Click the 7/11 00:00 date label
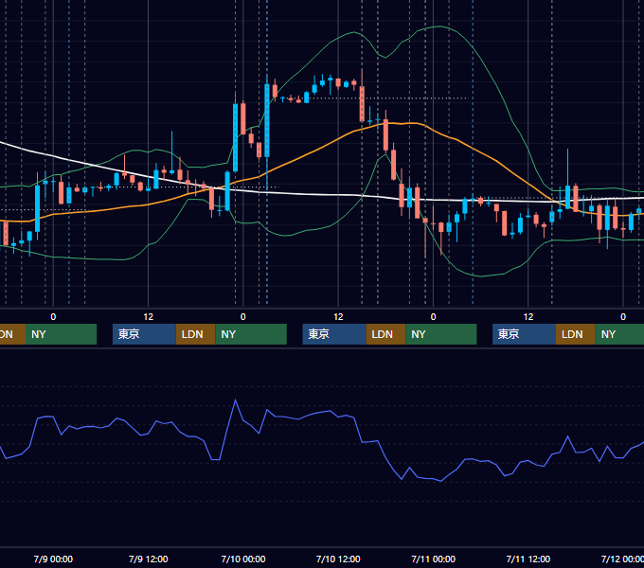Screen dimensions: 644x568 pyautogui.click(x=434, y=559)
